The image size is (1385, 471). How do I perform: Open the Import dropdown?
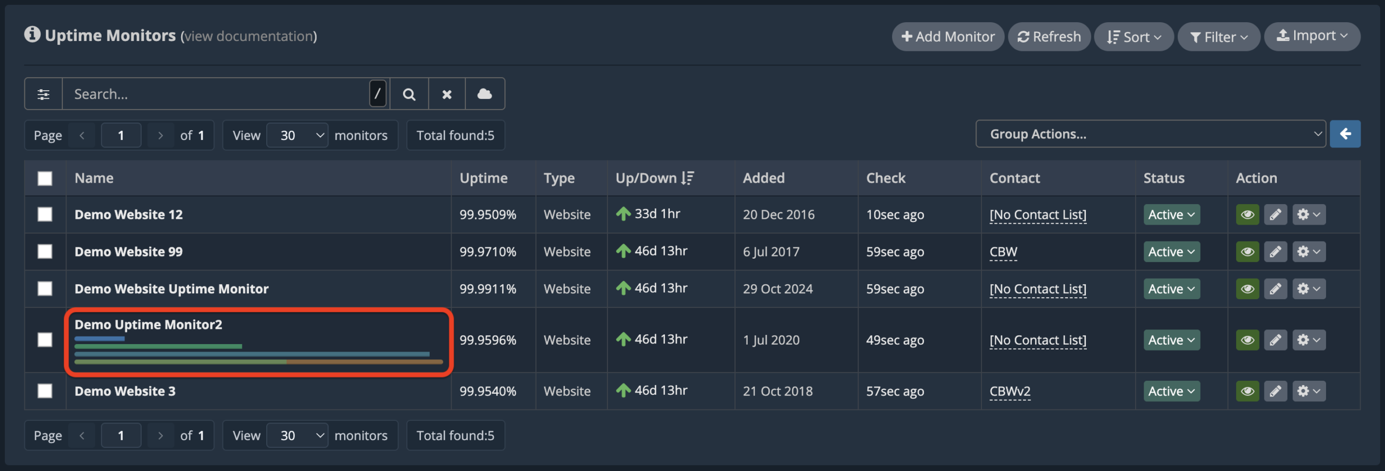click(x=1312, y=36)
